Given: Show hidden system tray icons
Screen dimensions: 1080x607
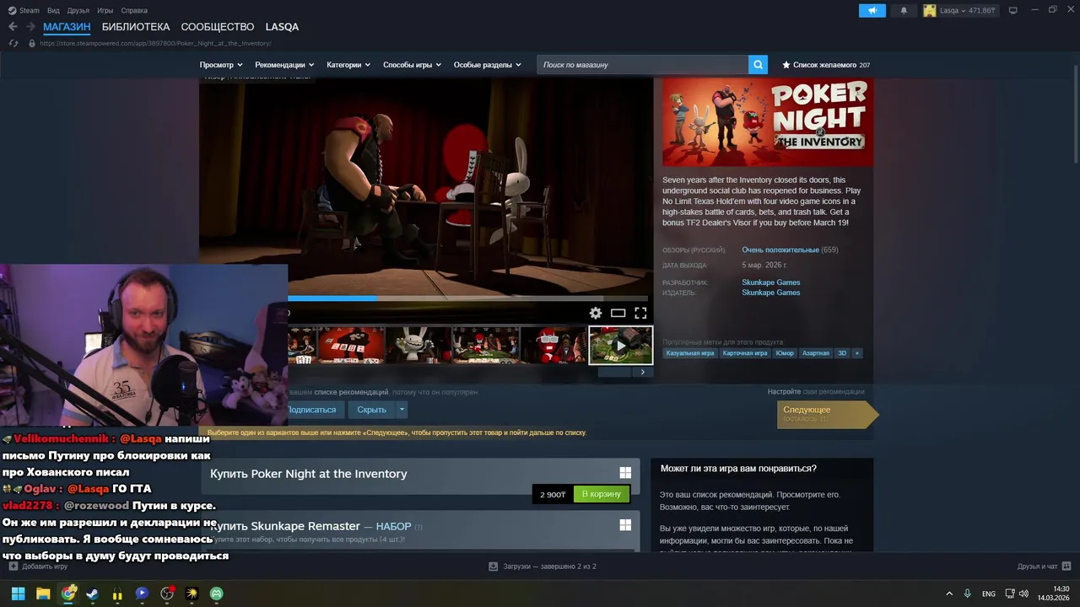Looking at the screenshot, I should (949, 594).
